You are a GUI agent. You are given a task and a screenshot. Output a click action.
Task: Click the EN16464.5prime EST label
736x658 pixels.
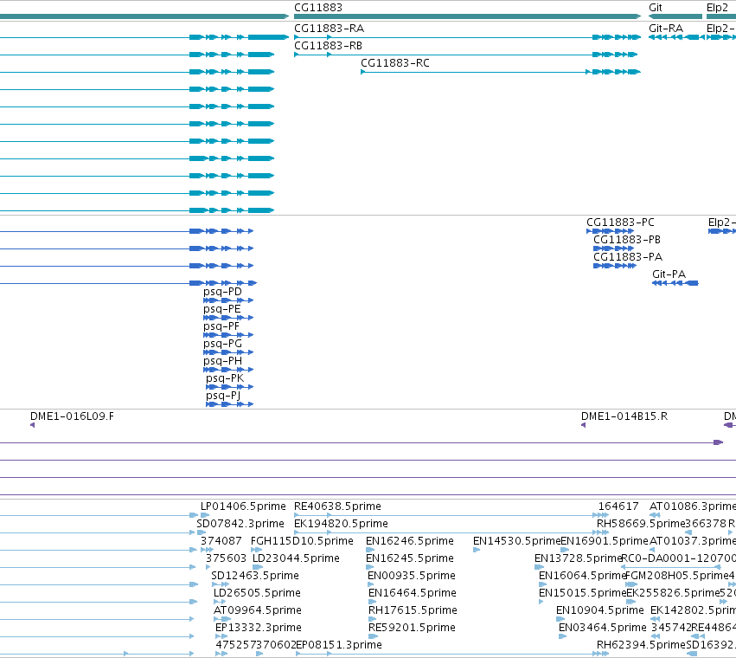pos(413,593)
